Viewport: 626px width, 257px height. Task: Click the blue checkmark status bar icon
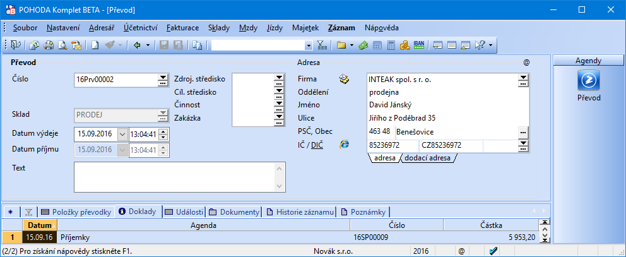click(x=493, y=251)
